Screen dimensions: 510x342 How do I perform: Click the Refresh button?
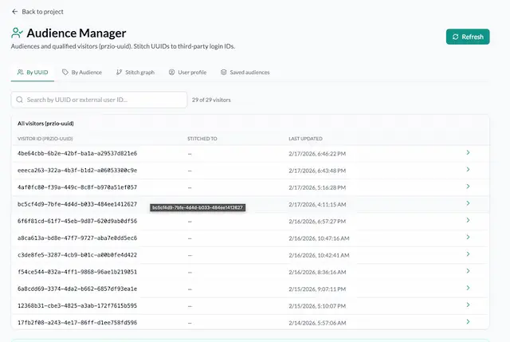(467, 37)
